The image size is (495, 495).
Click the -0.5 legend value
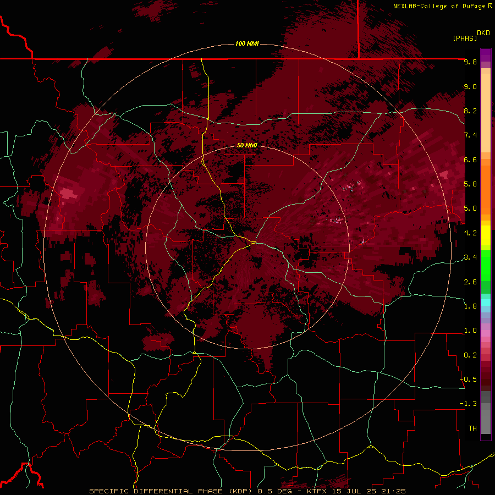click(469, 380)
